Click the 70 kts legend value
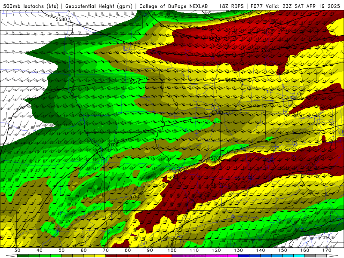This screenshot has height=258, width=344. (106, 250)
